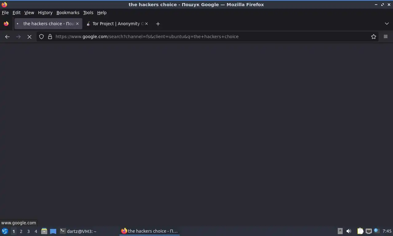Open the Bookmarks menu
Viewport: 393px width, 236px height.
click(x=68, y=13)
